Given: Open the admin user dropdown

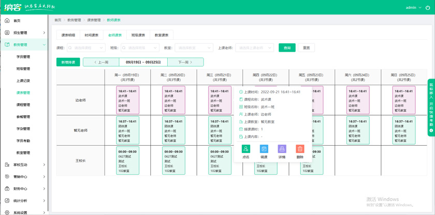Looking at the screenshot, I should coord(413,7).
